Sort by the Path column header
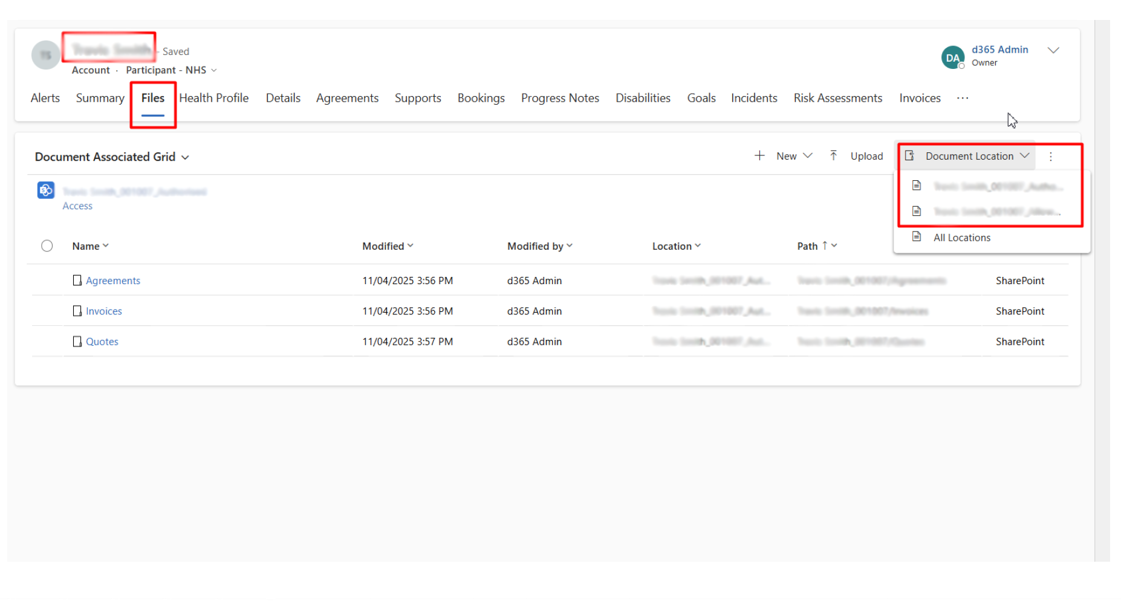 coord(807,246)
